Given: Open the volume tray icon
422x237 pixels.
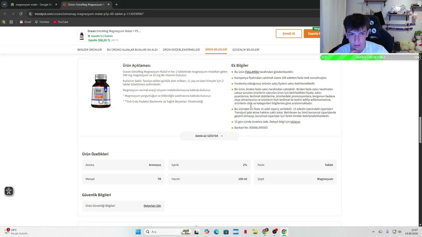Looking at the screenshot, I should click(x=399, y=232).
